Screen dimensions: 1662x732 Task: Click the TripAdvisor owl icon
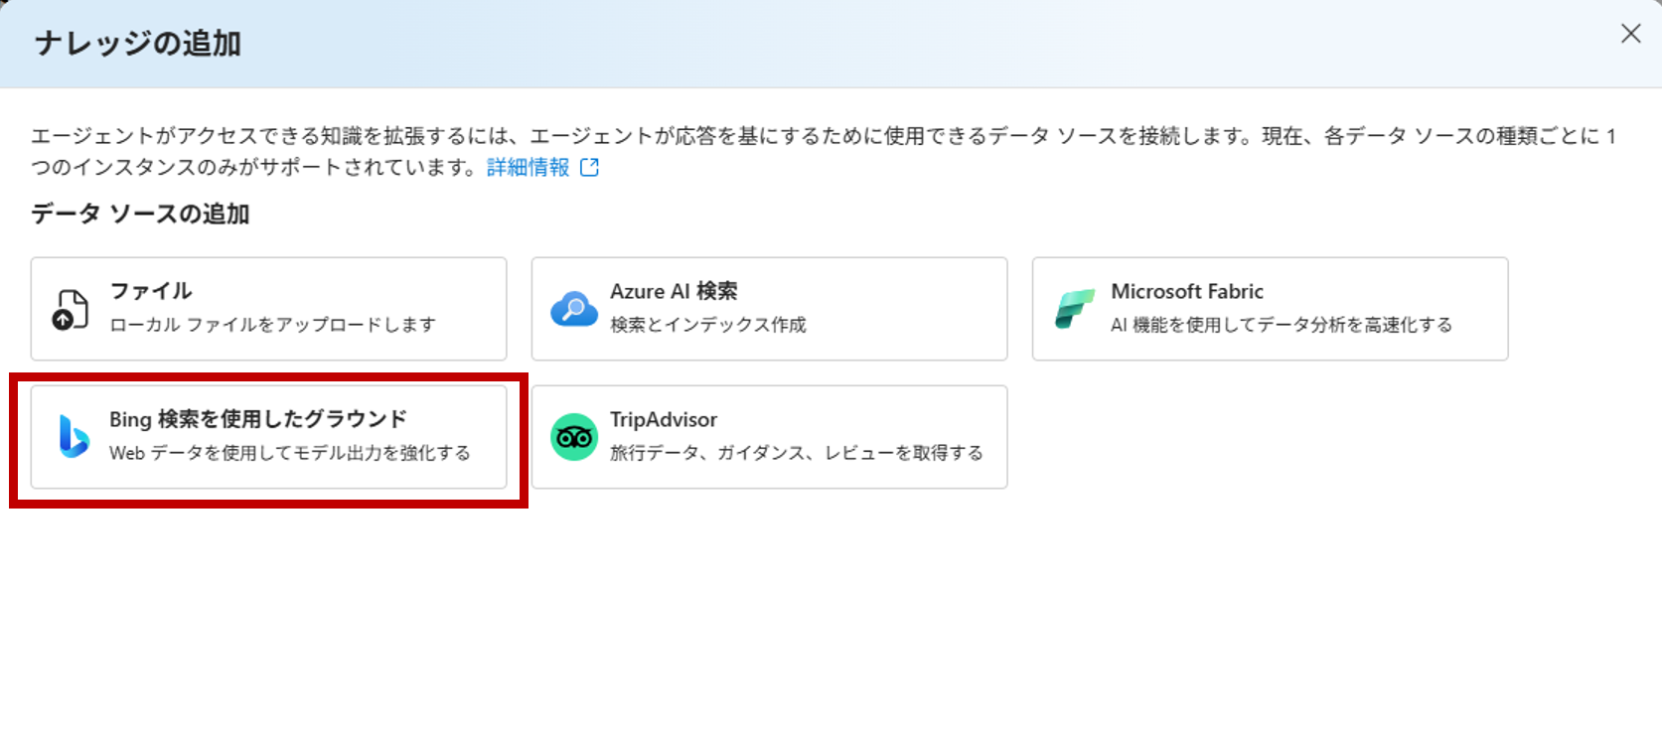pos(574,437)
